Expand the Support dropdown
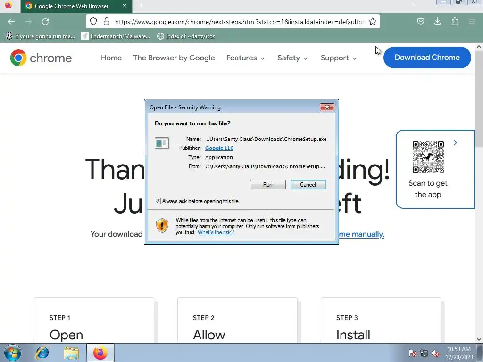Screen dimensions: 483x362 [x=339, y=58]
